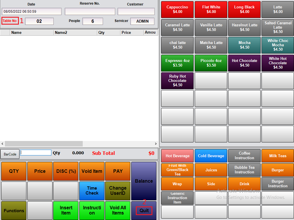The height and width of the screenshot is (220, 294).
Task: Add Espresso 4oz
Action: pos(177,63)
